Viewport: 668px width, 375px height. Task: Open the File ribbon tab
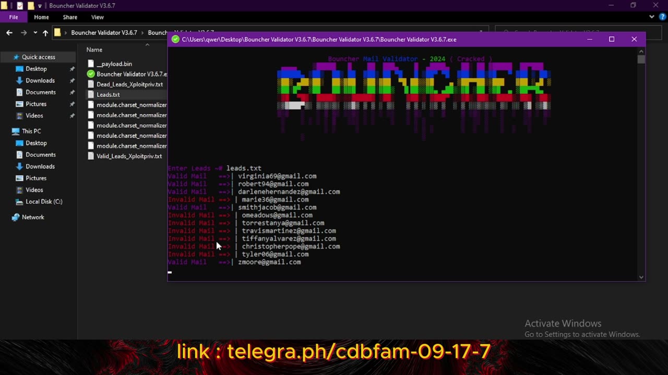[13, 17]
